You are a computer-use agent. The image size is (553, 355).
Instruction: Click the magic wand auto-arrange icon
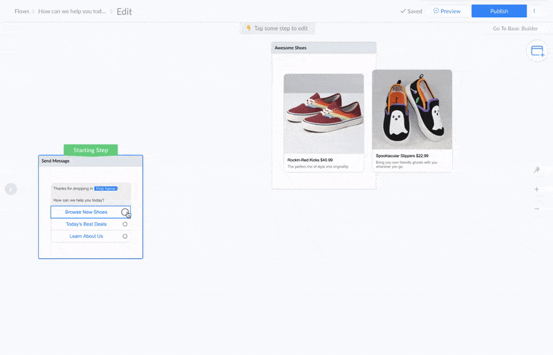537,170
